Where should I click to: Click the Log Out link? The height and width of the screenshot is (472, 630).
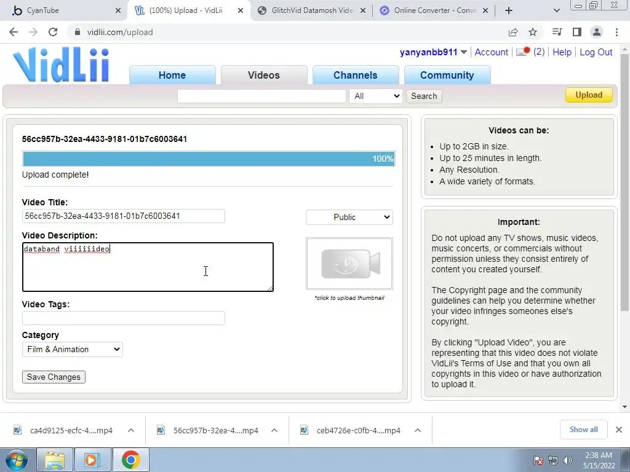point(596,52)
